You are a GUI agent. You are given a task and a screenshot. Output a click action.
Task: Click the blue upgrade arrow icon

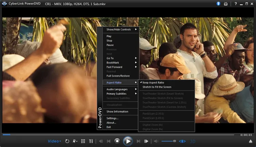(x=218, y=4)
